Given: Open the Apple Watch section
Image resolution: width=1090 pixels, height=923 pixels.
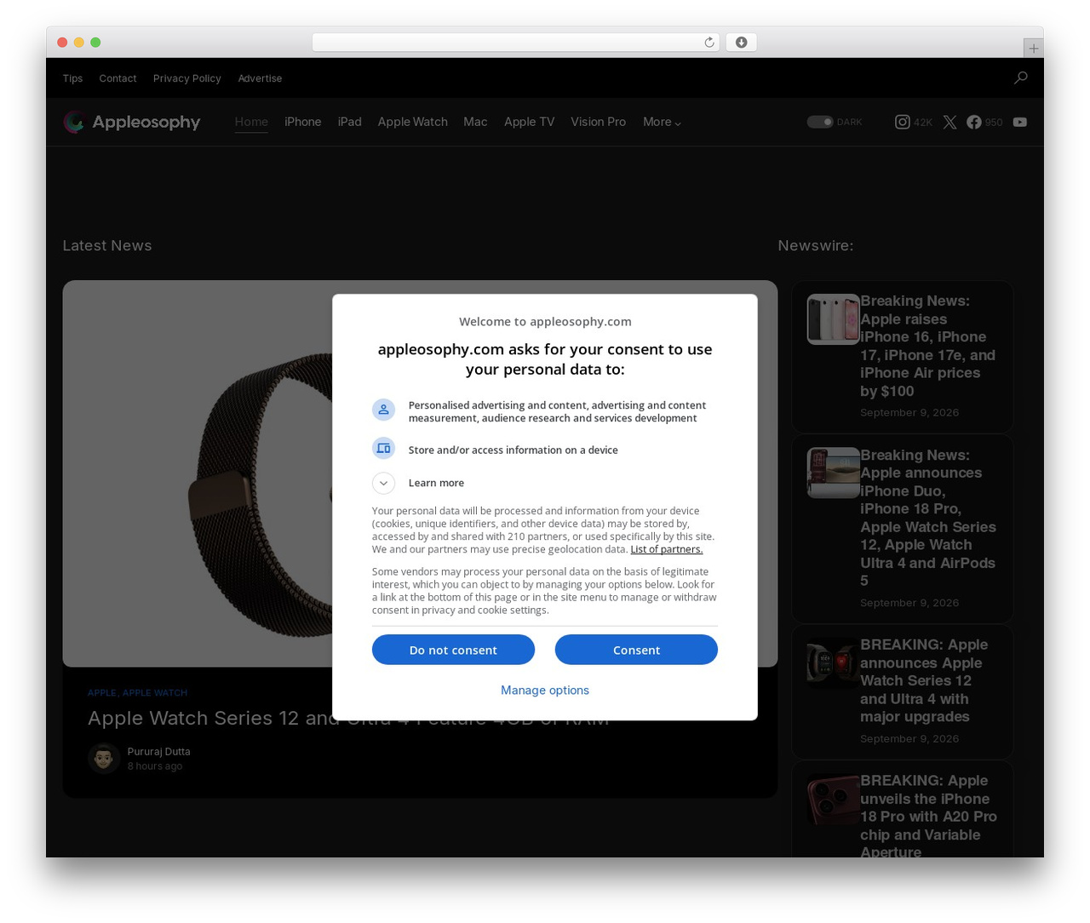Looking at the screenshot, I should (x=413, y=122).
